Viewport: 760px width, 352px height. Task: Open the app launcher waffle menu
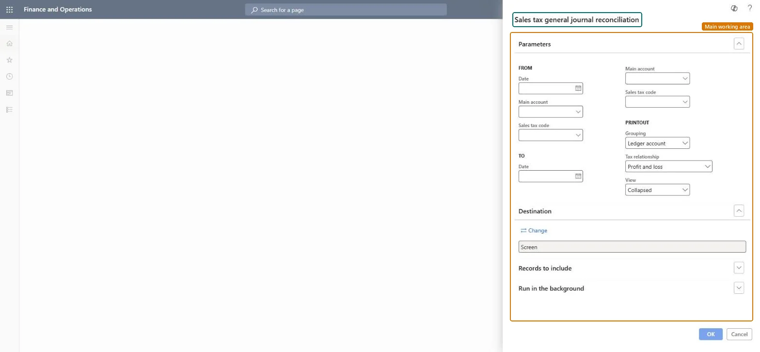click(9, 9)
